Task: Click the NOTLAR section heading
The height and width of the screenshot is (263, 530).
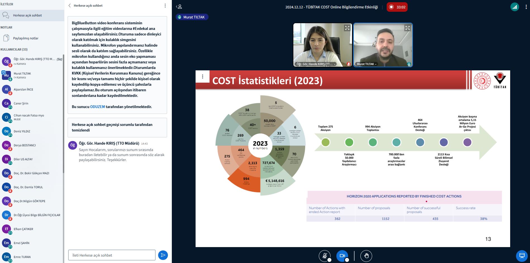Action: coord(6,27)
